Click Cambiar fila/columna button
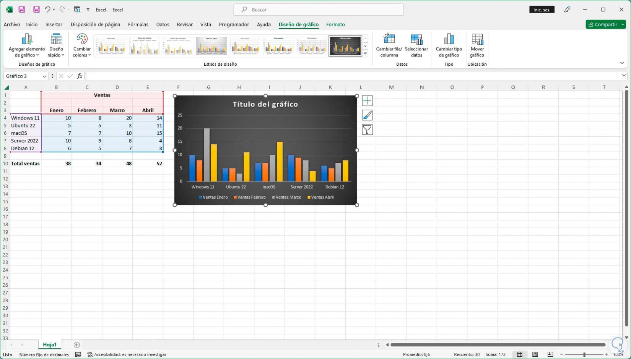This screenshot has width=631, height=359. [x=389, y=45]
